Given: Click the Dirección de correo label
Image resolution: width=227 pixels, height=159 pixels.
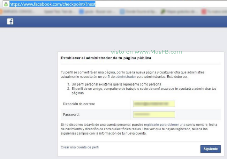Looking at the screenshot, I should click(79, 104).
